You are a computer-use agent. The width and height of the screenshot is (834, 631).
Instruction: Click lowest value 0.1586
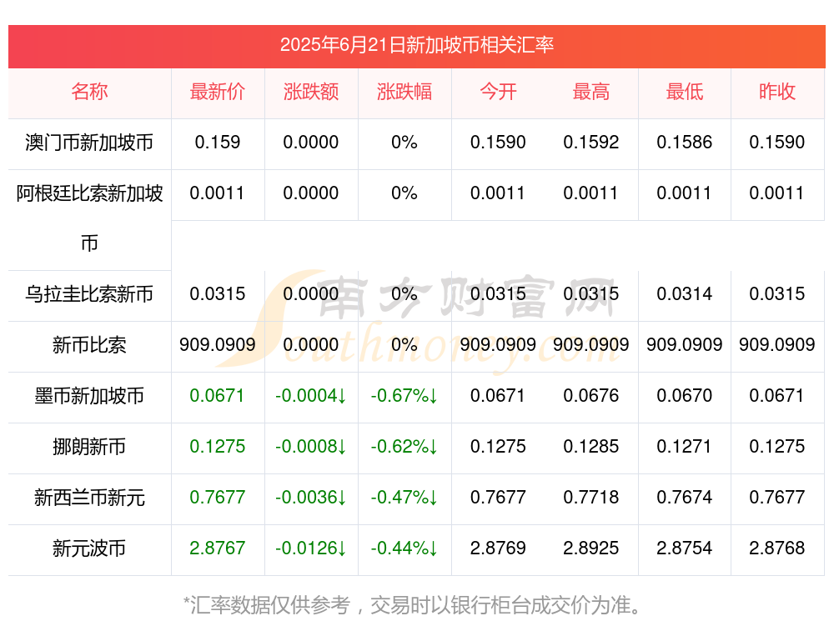[x=685, y=142]
